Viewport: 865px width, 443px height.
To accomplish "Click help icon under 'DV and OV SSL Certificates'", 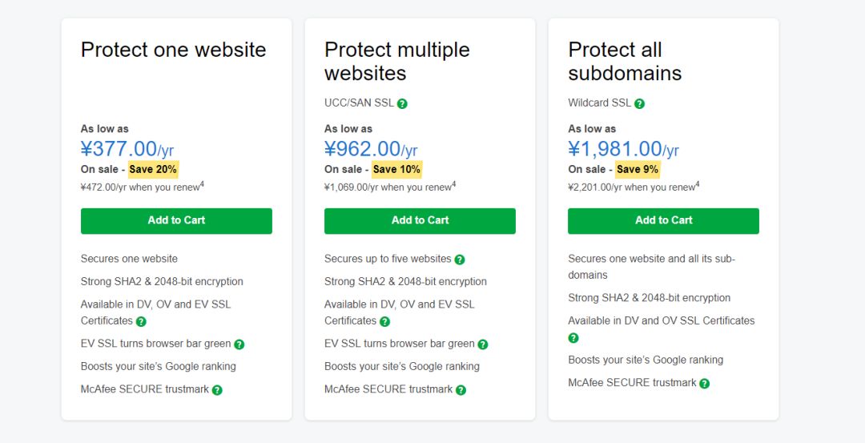I will click(x=573, y=338).
